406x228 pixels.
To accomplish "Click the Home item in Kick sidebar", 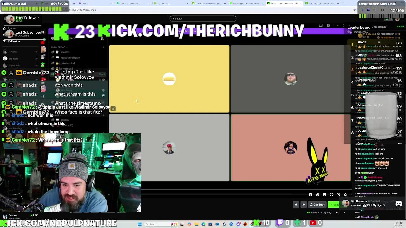I will (12, 28).
